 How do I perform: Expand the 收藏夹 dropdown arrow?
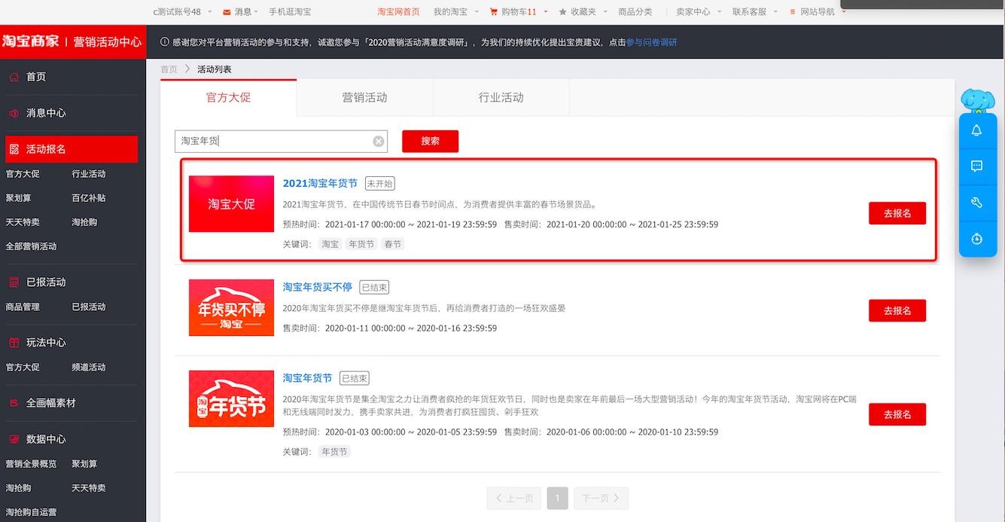(x=604, y=12)
